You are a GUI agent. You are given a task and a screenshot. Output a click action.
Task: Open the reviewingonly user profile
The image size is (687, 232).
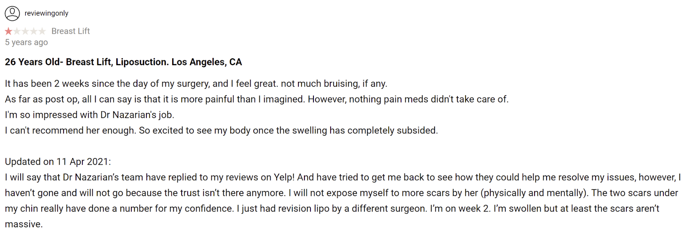46,13
